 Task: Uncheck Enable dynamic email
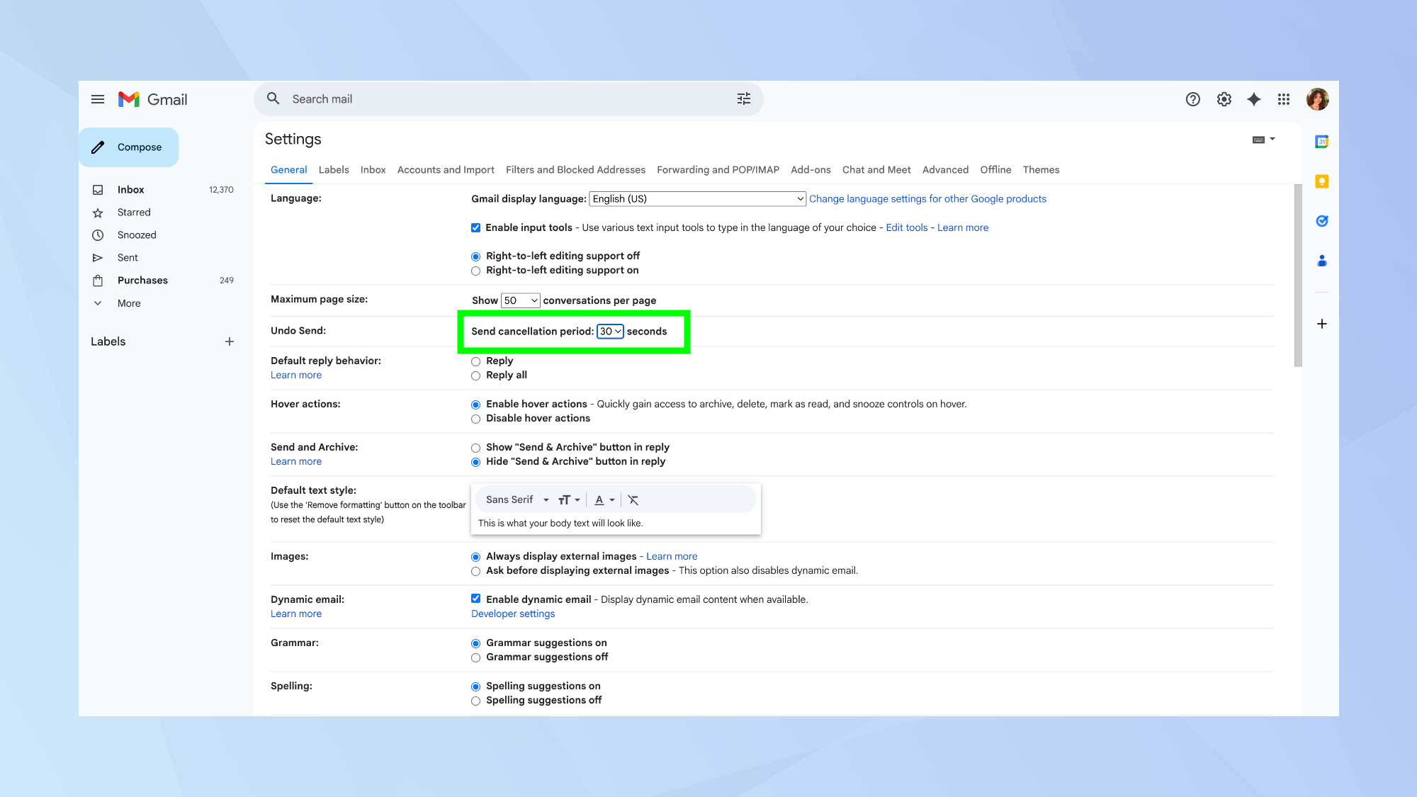475,599
